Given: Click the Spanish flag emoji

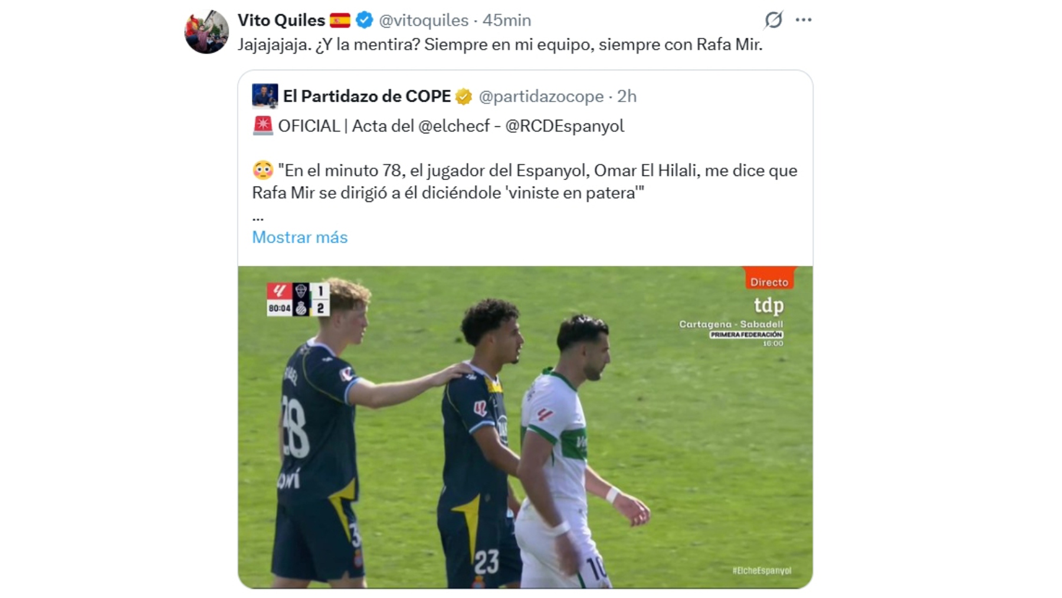Looking at the screenshot, I should (x=340, y=20).
